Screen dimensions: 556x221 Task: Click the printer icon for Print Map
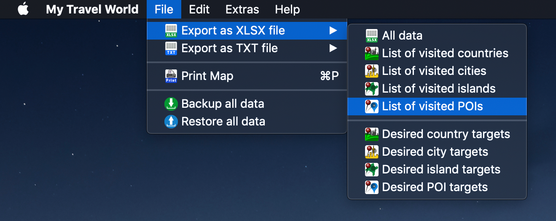pos(171,76)
